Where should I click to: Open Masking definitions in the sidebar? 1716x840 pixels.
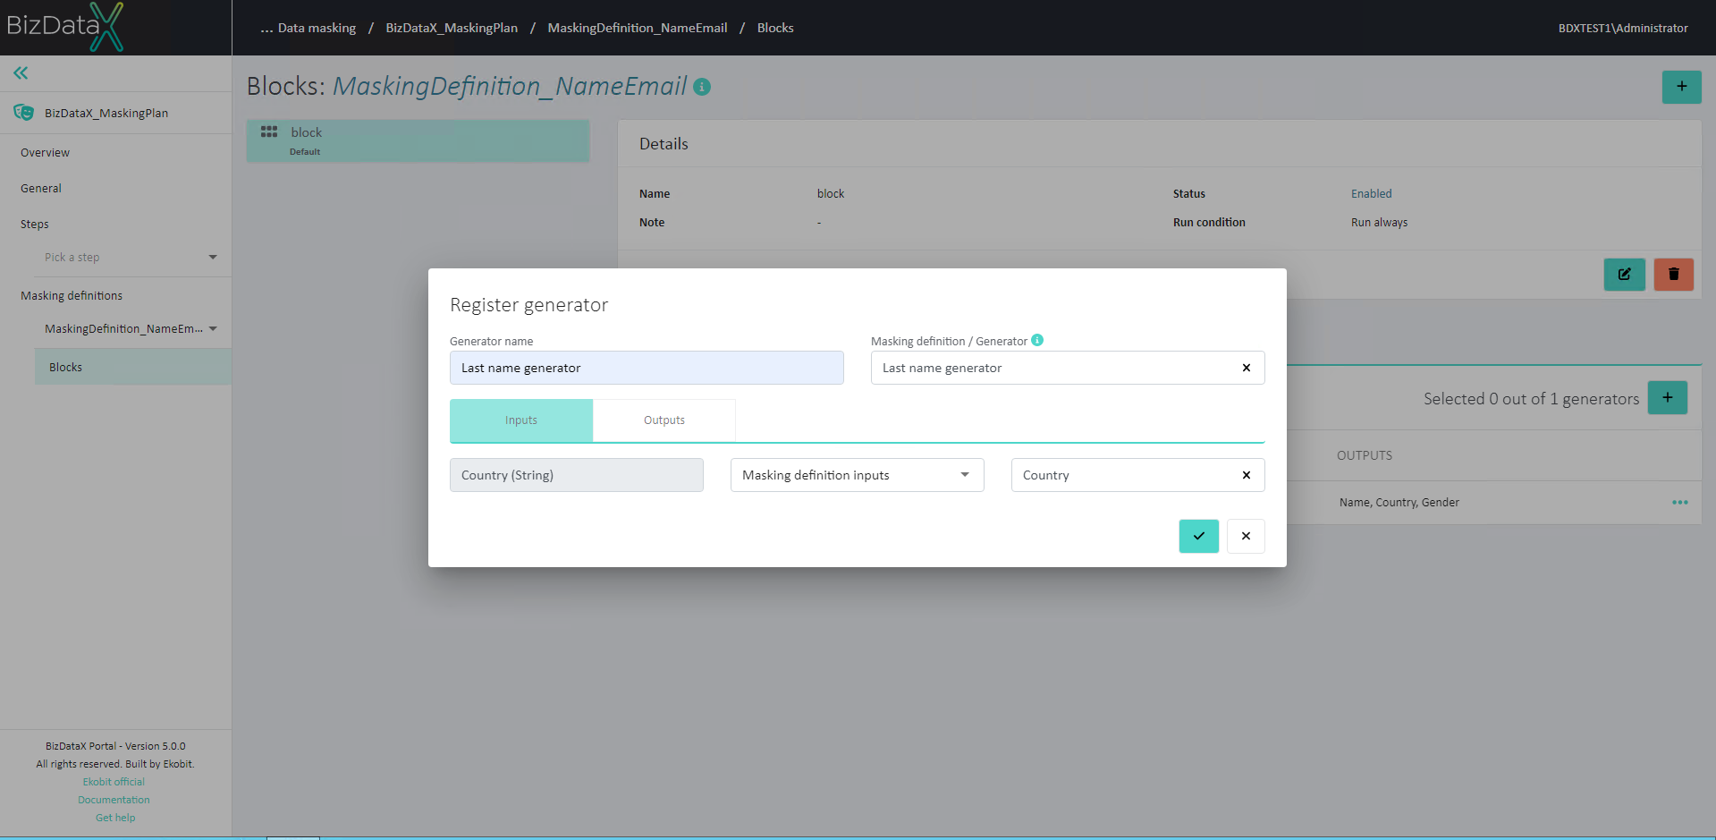click(72, 296)
